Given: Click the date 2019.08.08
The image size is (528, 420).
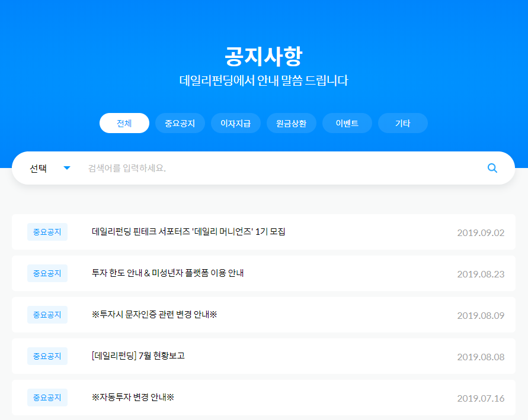Looking at the screenshot, I should (x=481, y=357).
